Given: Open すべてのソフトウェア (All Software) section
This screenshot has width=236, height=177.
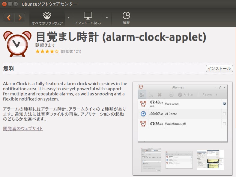Looking at the screenshot, I should 47,18.
